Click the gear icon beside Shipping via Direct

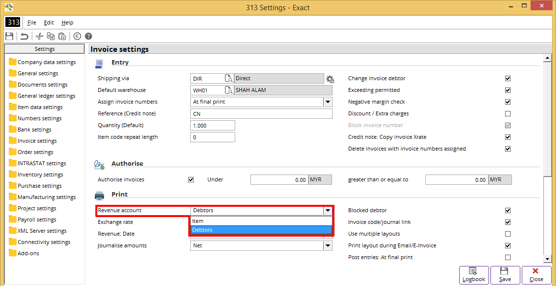[330, 79]
